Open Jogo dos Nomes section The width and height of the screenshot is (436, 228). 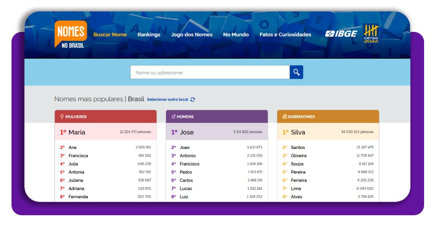click(192, 34)
